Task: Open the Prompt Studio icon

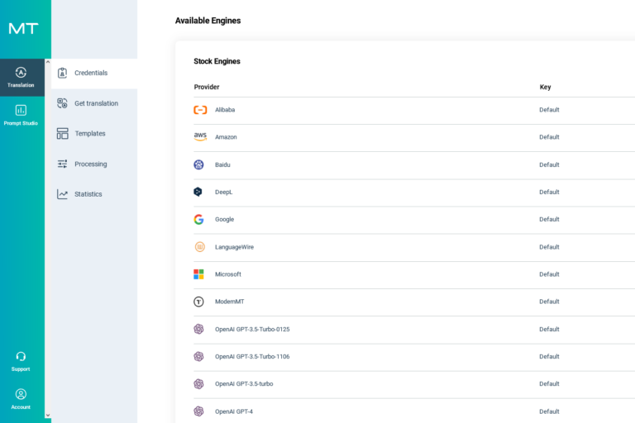Action: point(21,110)
